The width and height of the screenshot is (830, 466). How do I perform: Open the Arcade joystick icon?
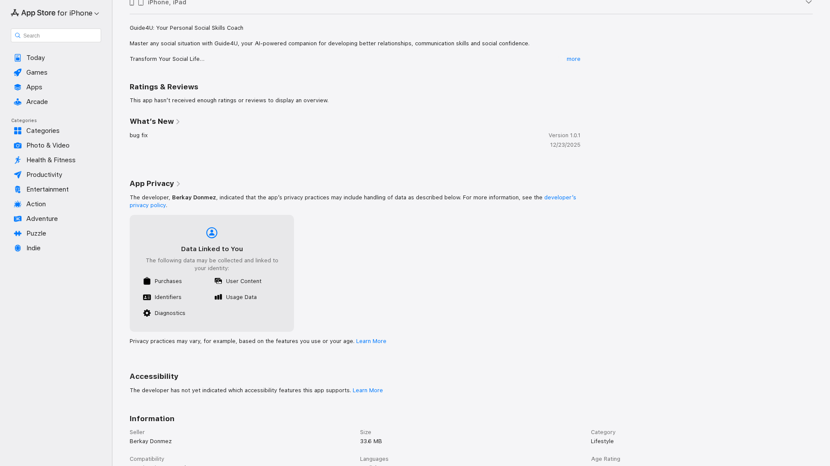pos(18,102)
